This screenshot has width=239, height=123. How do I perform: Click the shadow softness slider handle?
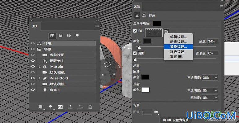click(x=135, y=59)
